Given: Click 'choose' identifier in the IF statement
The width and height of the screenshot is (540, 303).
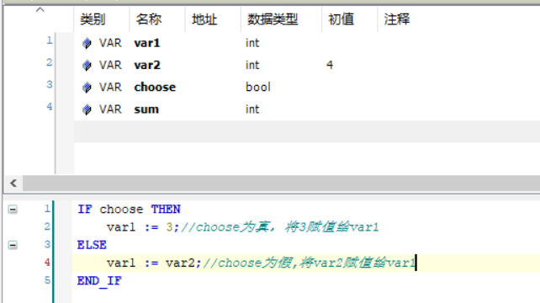Looking at the screenshot, I should point(121,210).
